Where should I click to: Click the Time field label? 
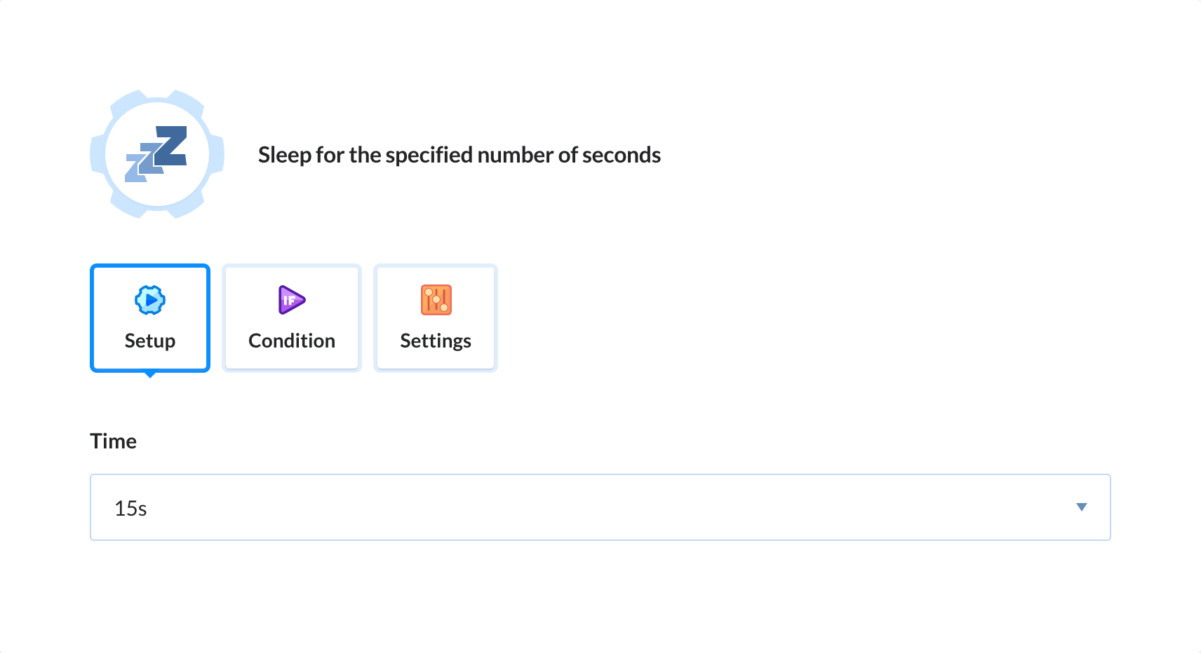[113, 441]
